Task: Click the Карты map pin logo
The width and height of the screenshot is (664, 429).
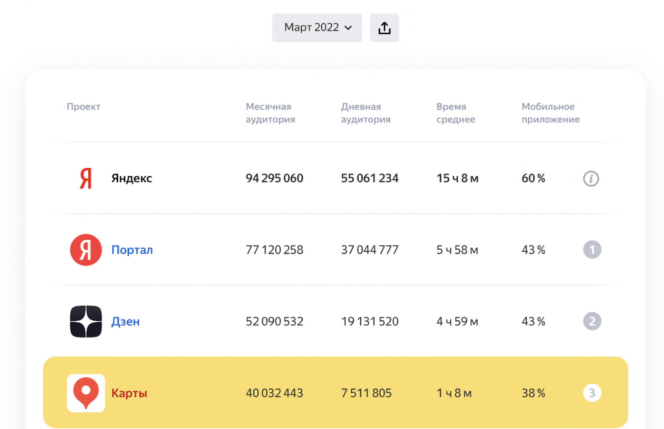Action: coord(86,393)
